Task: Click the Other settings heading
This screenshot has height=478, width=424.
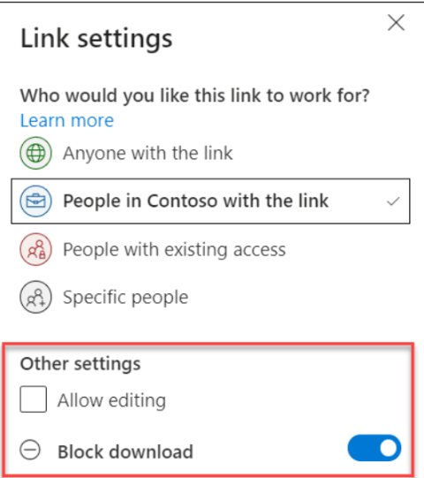Action: click(80, 364)
